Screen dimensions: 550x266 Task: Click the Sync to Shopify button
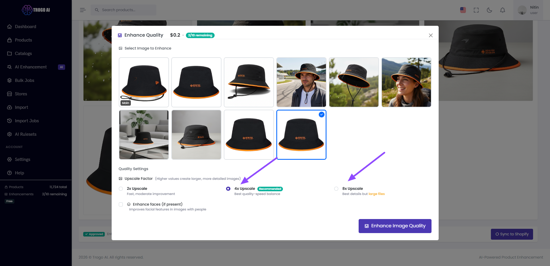(x=512, y=234)
